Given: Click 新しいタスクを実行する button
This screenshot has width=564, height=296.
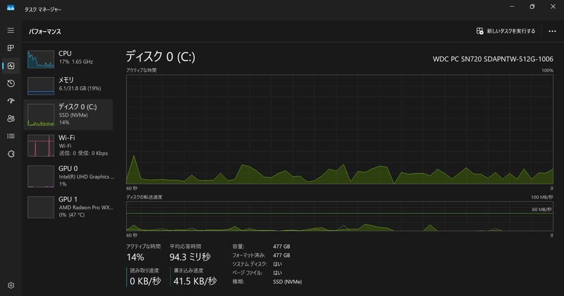Looking at the screenshot, I should (506, 31).
